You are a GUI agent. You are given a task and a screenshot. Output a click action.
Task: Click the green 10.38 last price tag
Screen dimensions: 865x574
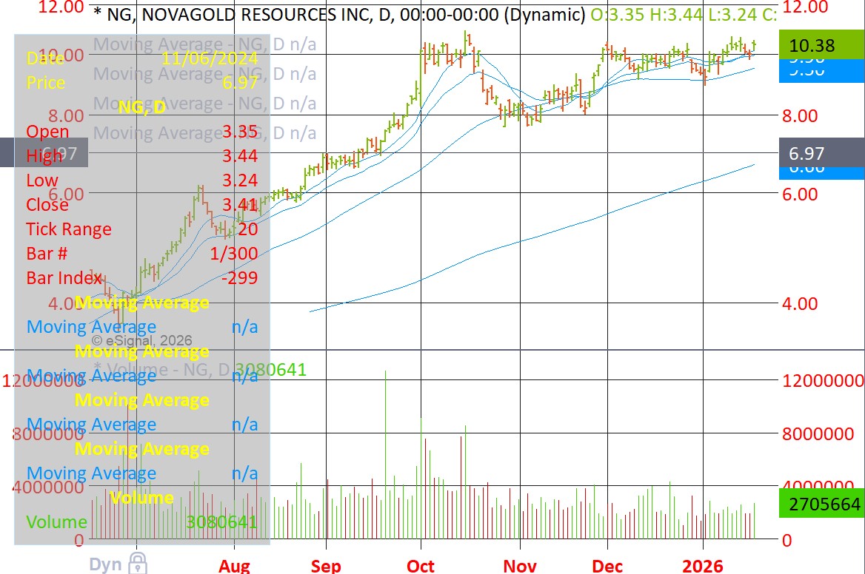(x=821, y=45)
